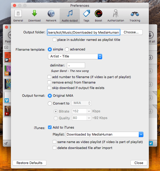This screenshot has height=171, width=160.
Task: Open the Boost speedometer preferences
Action: pos(99,16)
